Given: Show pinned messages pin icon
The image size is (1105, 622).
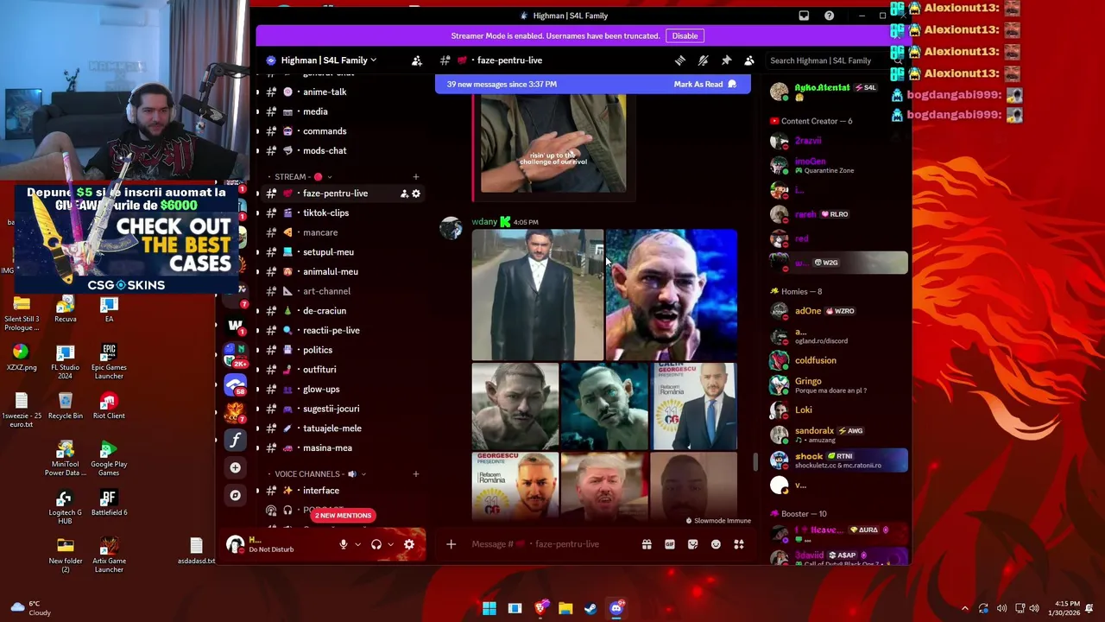Looking at the screenshot, I should (726, 60).
